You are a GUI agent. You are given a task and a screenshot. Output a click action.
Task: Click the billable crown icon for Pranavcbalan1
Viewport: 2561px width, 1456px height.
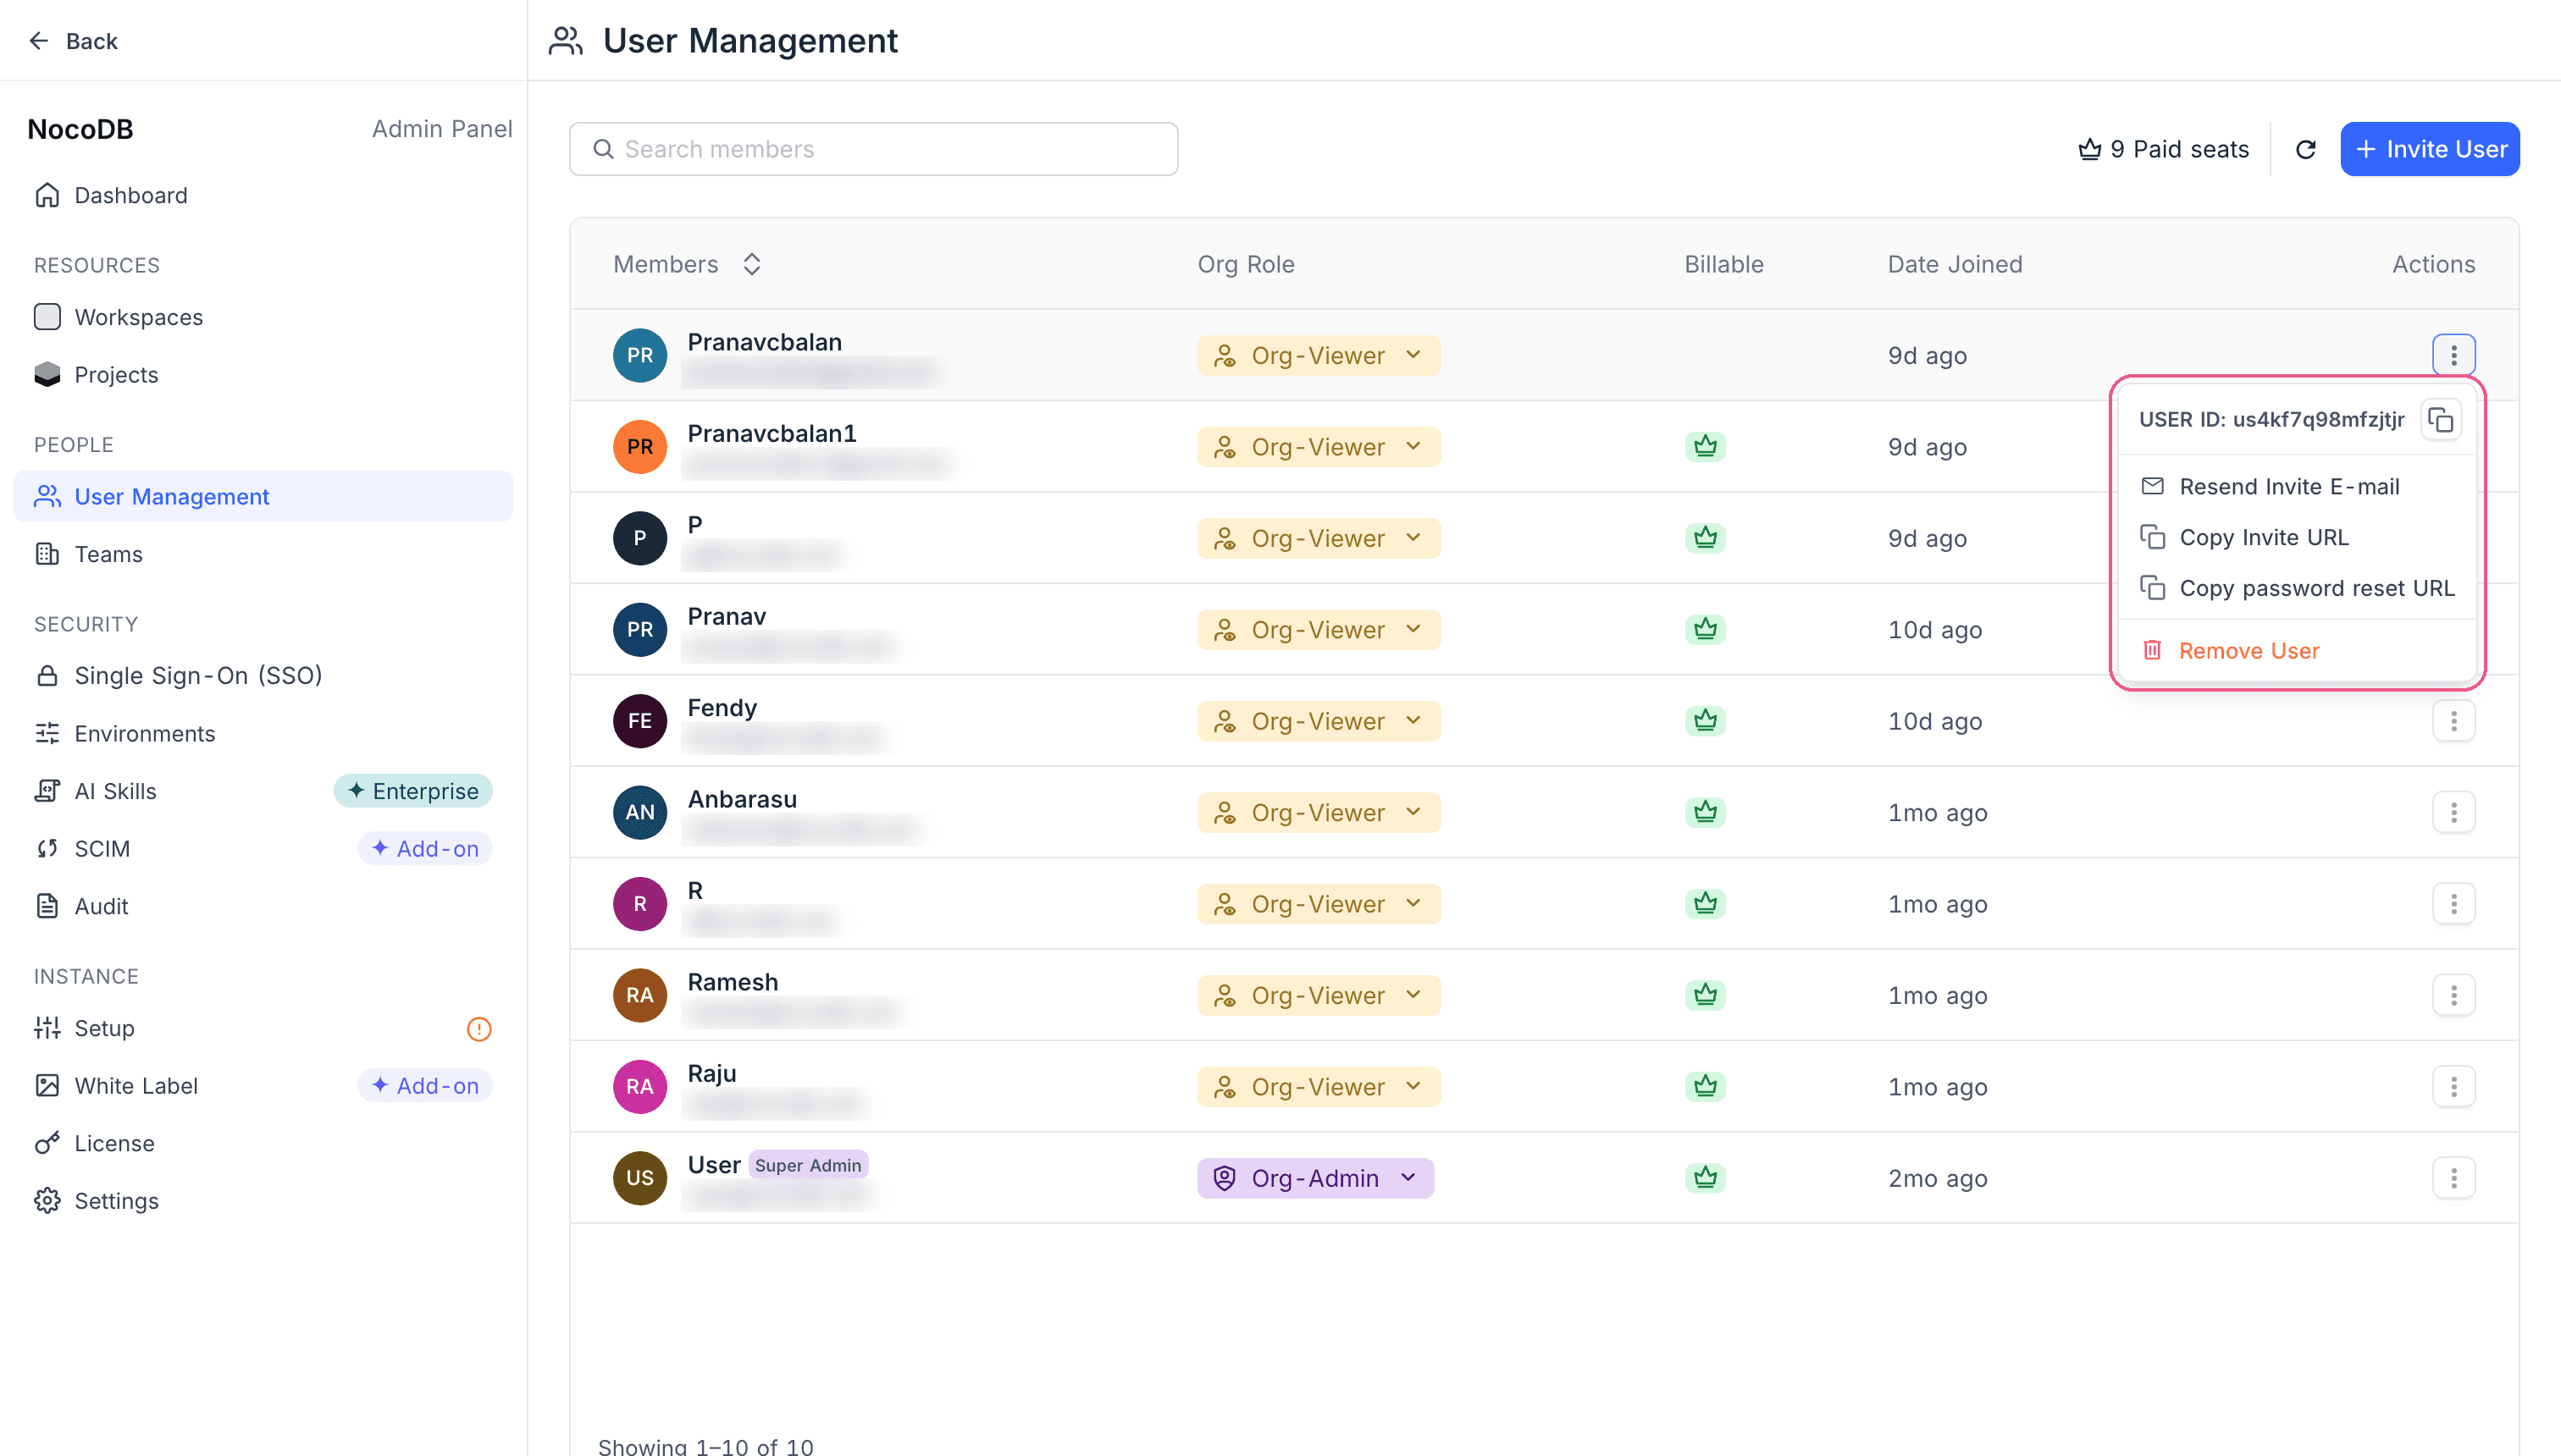coord(1706,447)
